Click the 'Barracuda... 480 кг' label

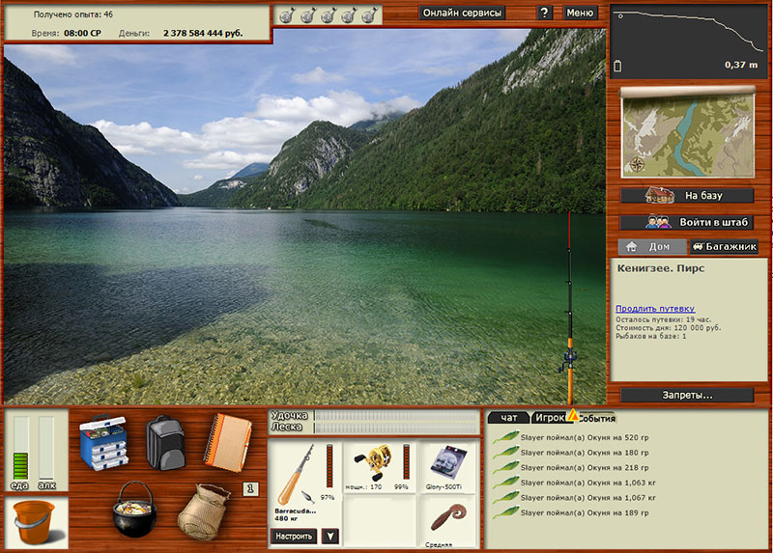[295, 514]
